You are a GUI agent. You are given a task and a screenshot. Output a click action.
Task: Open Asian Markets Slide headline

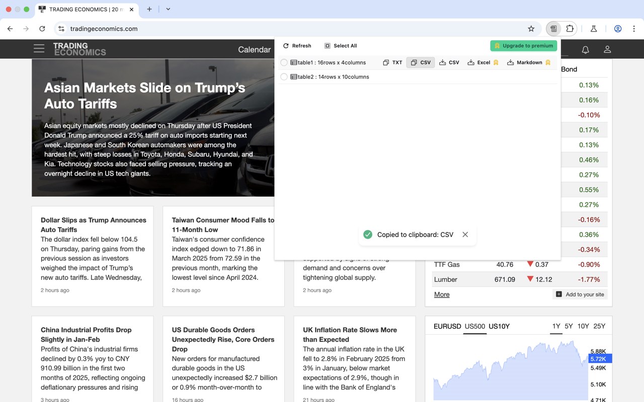point(144,95)
